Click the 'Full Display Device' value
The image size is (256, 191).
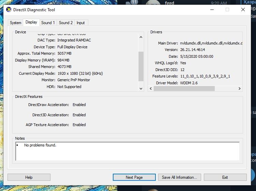click(x=72, y=47)
